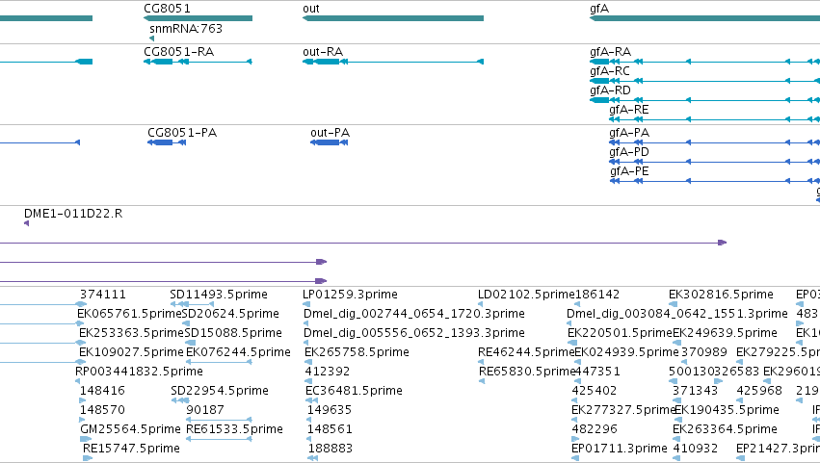Select the SD22954.5prime EST label
This screenshot has height=463, width=820.
tap(220, 392)
